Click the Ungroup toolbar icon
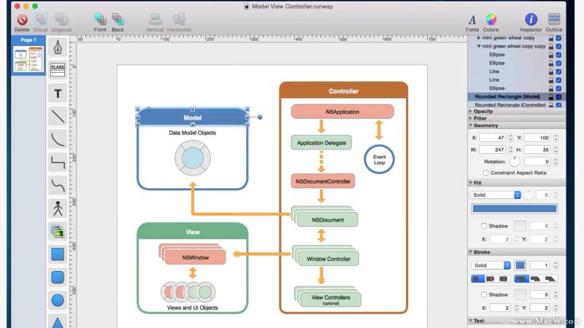This screenshot has width=584, height=328. (61, 20)
